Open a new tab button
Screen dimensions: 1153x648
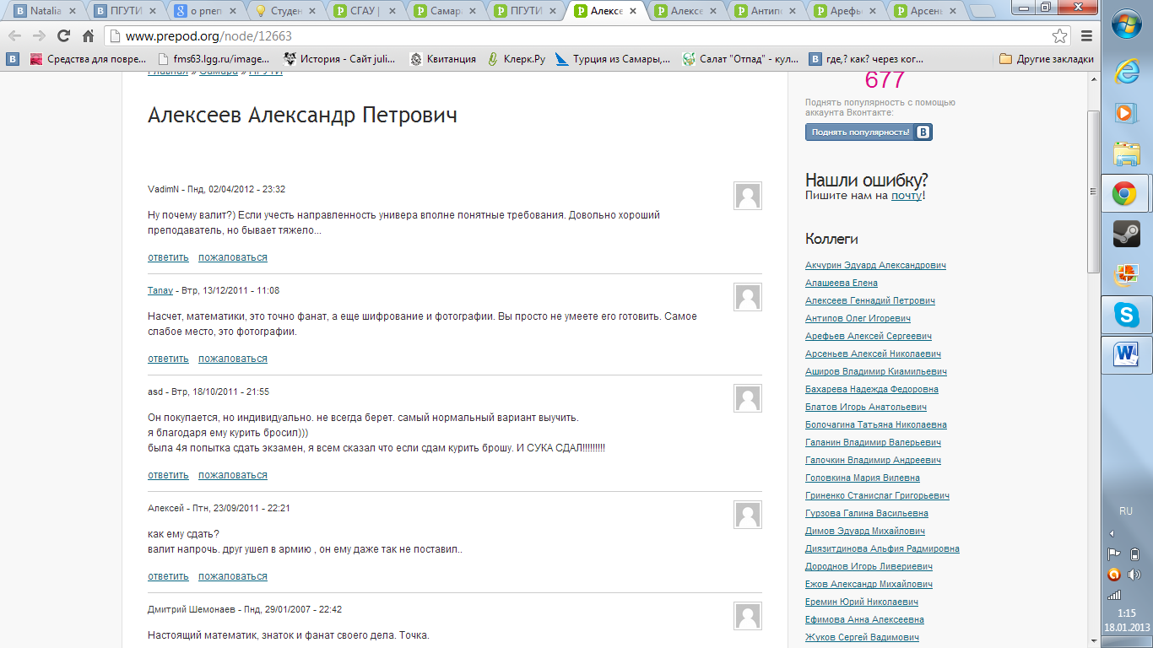click(x=982, y=11)
